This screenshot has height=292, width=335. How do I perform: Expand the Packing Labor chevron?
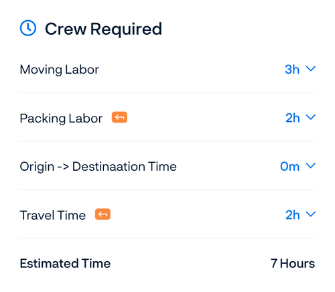click(311, 117)
